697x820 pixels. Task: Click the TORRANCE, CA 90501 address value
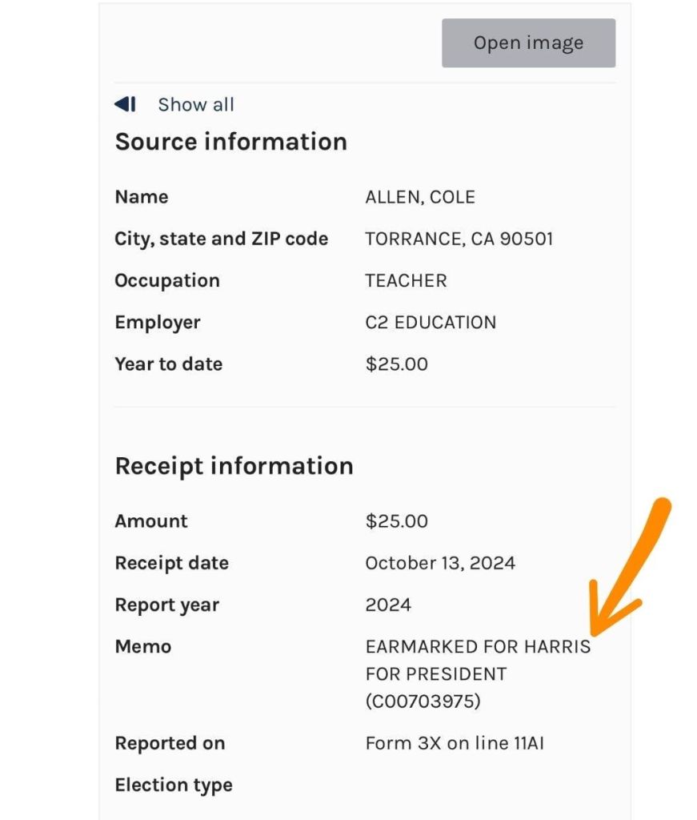pos(459,239)
